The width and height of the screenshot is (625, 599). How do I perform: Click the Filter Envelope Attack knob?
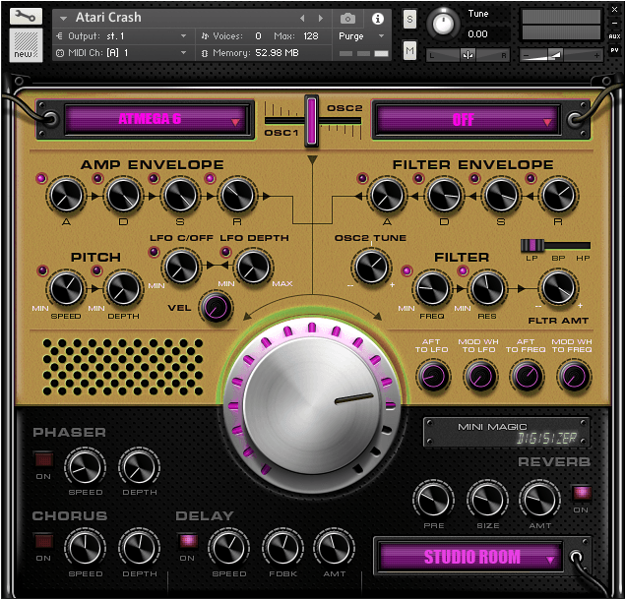387,196
